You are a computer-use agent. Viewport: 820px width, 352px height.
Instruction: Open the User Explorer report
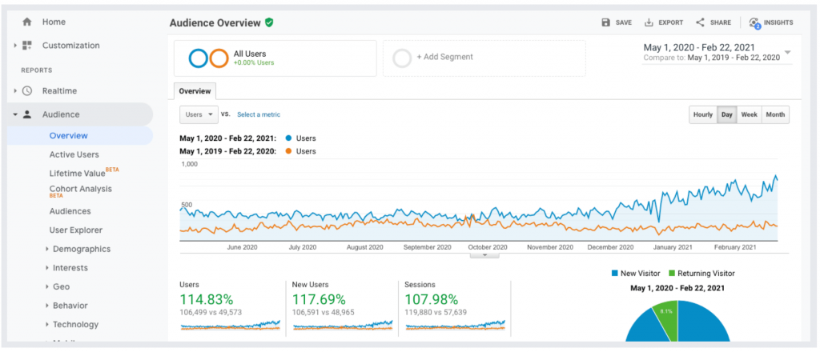click(76, 230)
